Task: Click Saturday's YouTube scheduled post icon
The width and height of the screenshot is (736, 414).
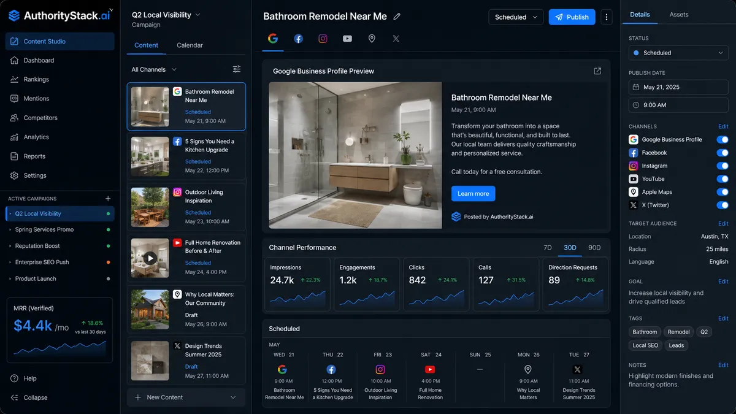Action: (430, 369)
